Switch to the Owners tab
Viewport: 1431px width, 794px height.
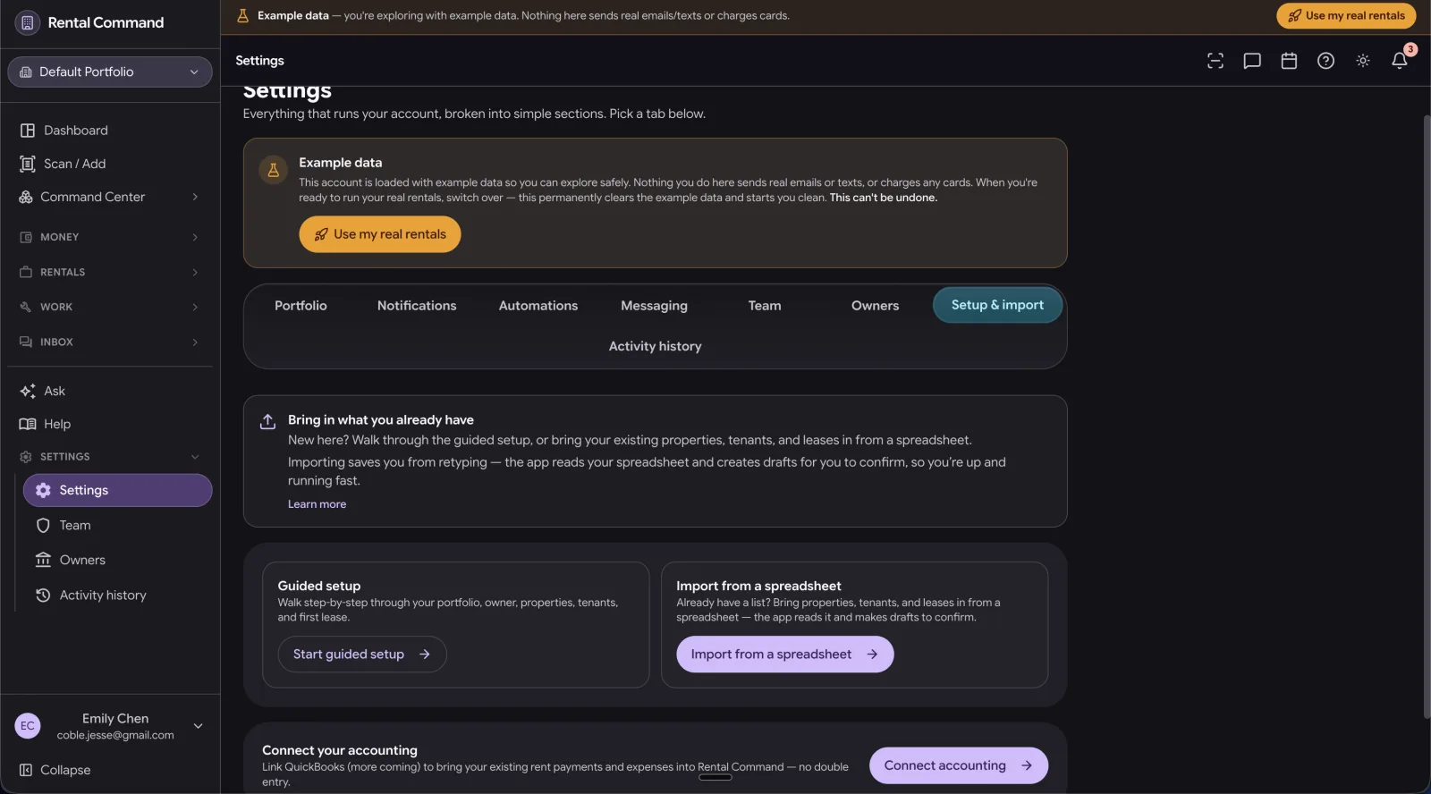click(875, 306)
